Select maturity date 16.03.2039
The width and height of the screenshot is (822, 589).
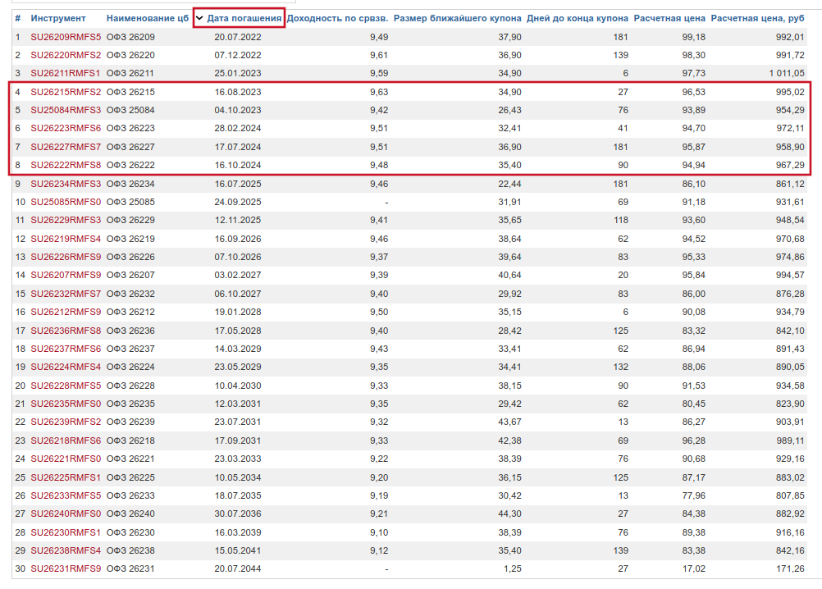[237, 532]
